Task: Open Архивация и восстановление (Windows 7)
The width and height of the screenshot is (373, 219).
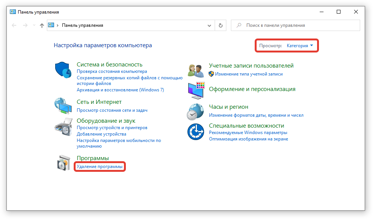Action: [x=121, y=90]
